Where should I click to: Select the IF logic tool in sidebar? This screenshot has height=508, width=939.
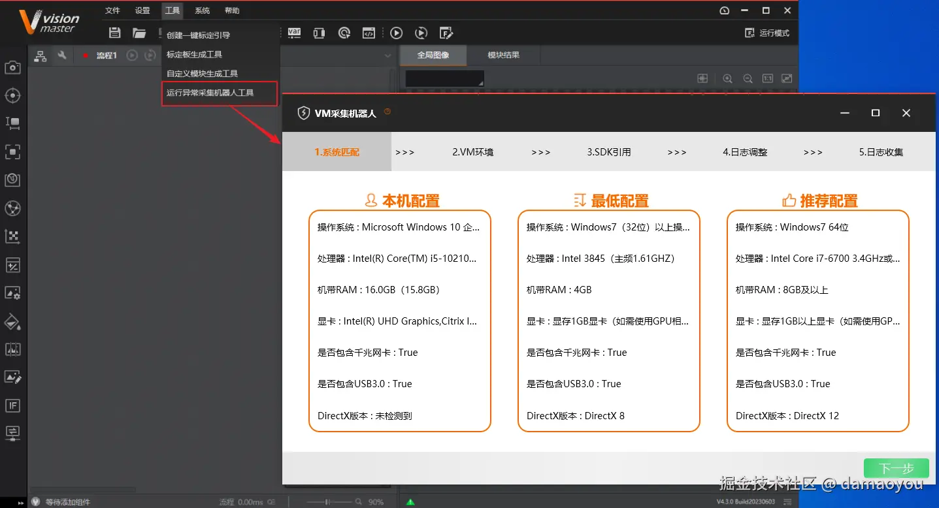pos(12,405)
